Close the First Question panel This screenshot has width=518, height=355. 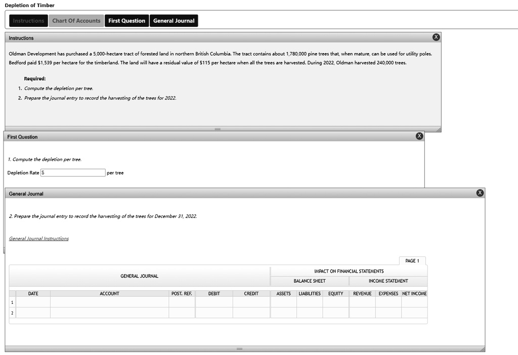pos(419,136)
